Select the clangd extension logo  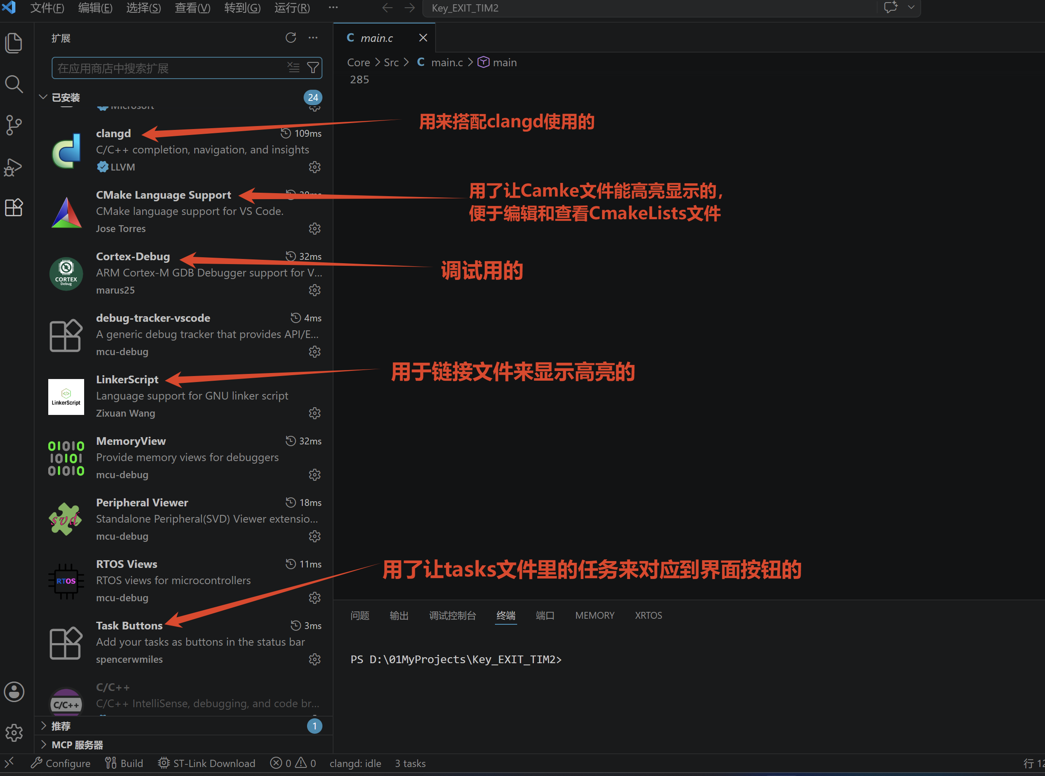coord(66,150)
